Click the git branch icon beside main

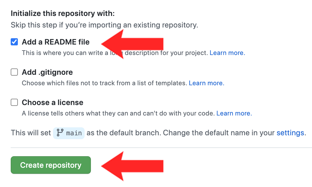[x=60, y=133]
